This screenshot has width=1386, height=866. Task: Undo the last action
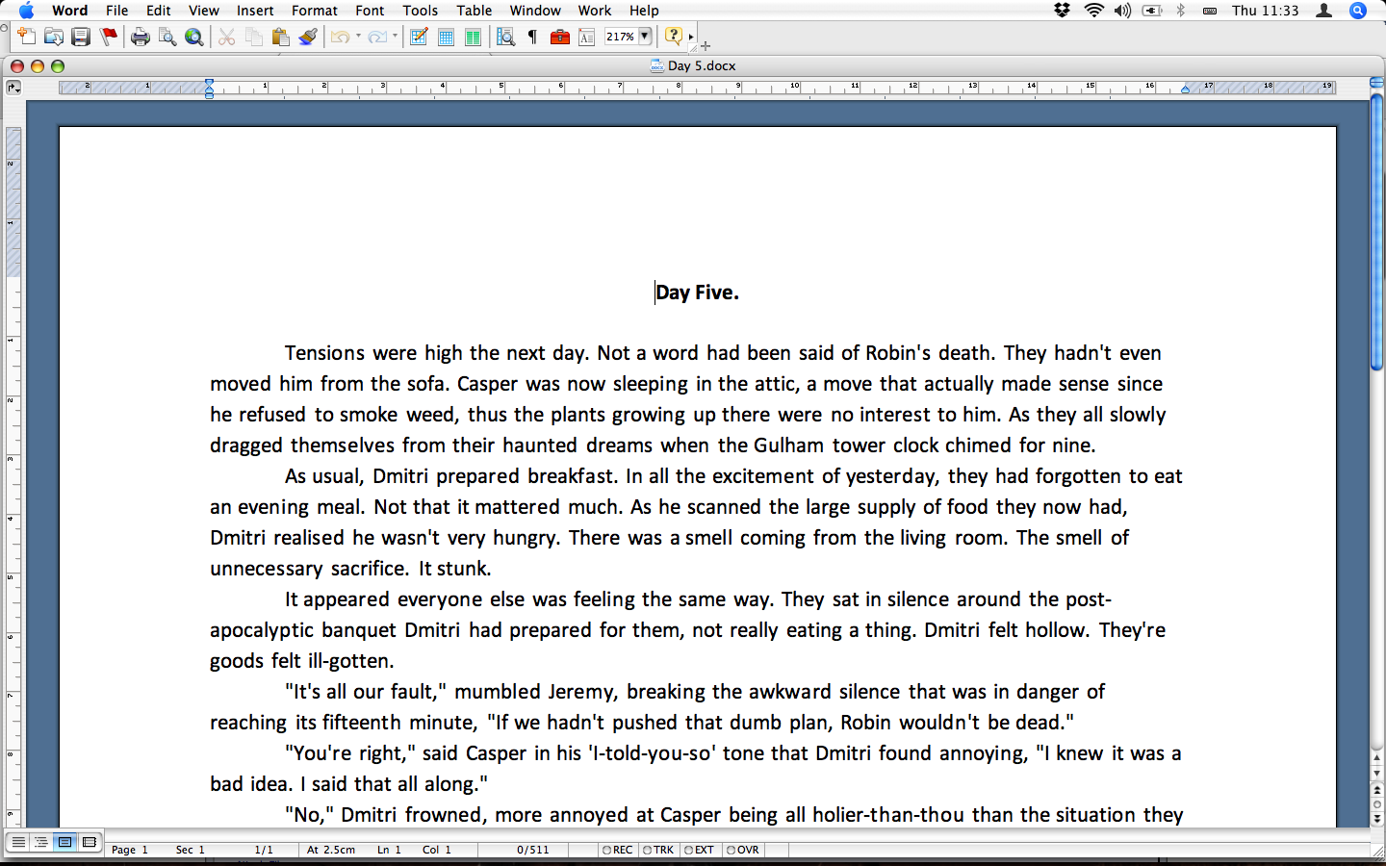340,37
